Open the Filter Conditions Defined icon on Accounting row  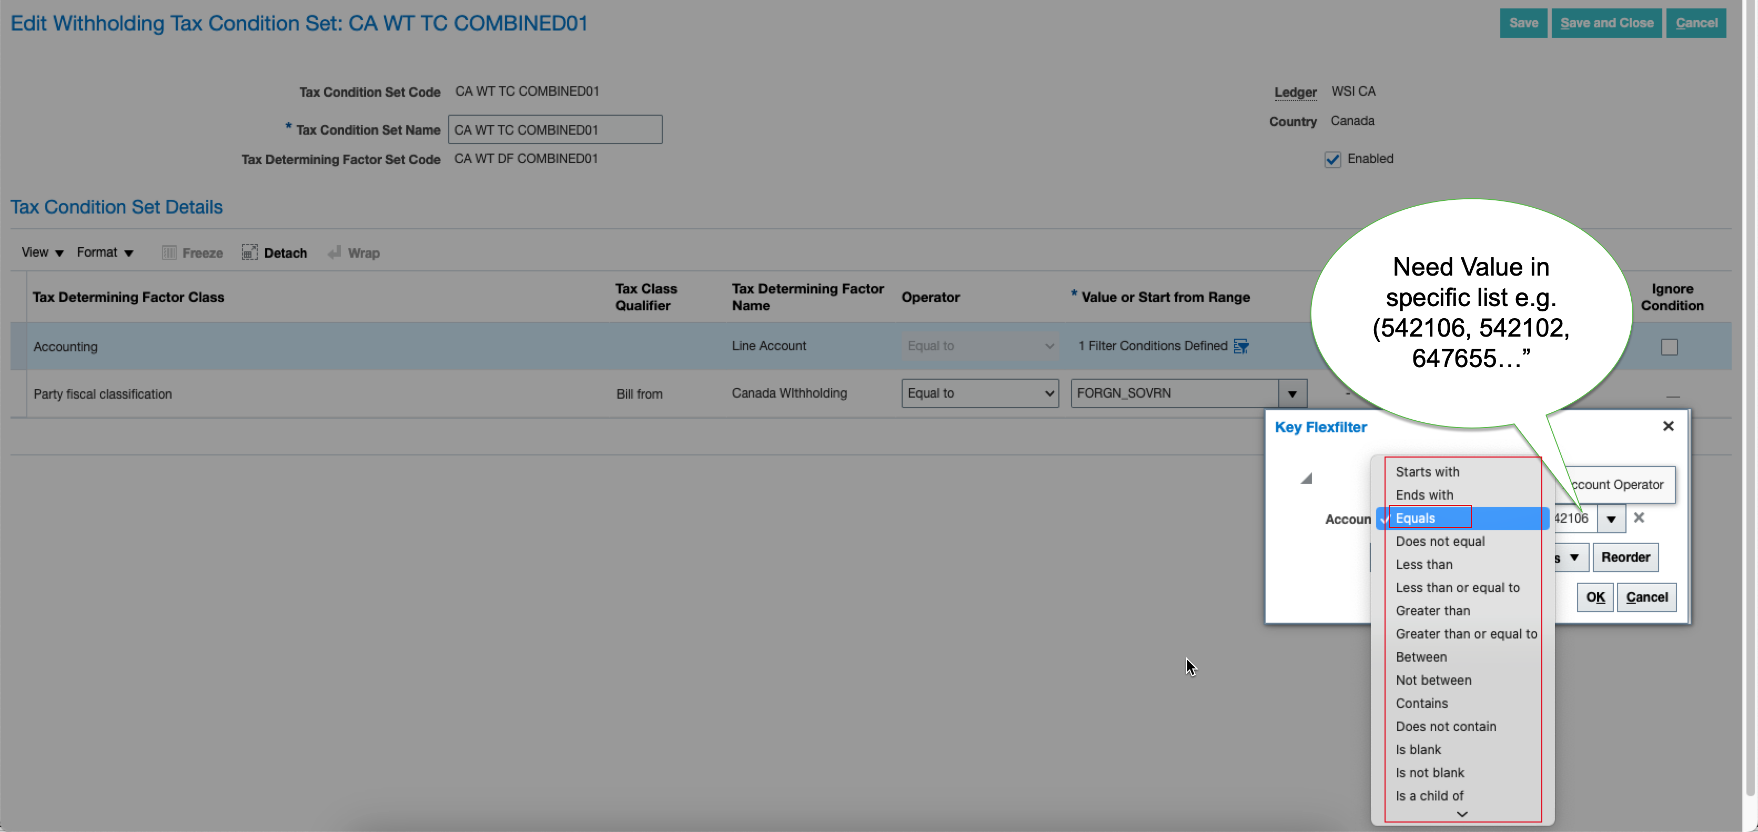click(1241, 346)
